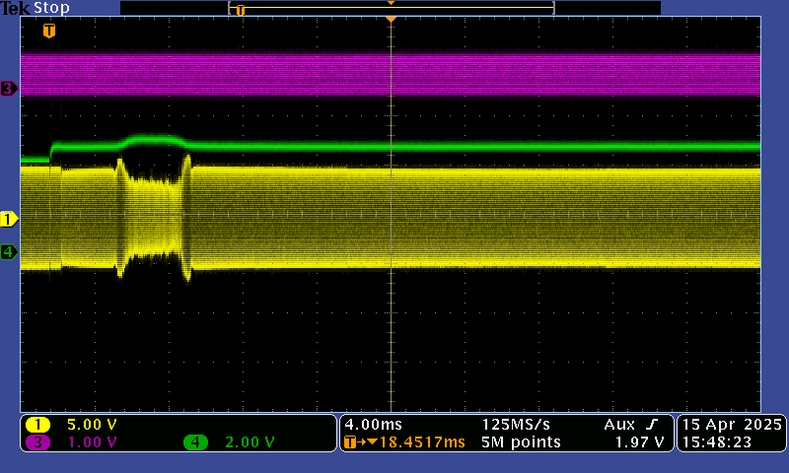Click the Aux trigger source label
Screen dimensions: 789x473
(619, 425)
